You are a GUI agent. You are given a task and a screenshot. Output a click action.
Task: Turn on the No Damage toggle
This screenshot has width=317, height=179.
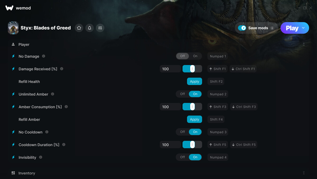coord(195,56)
